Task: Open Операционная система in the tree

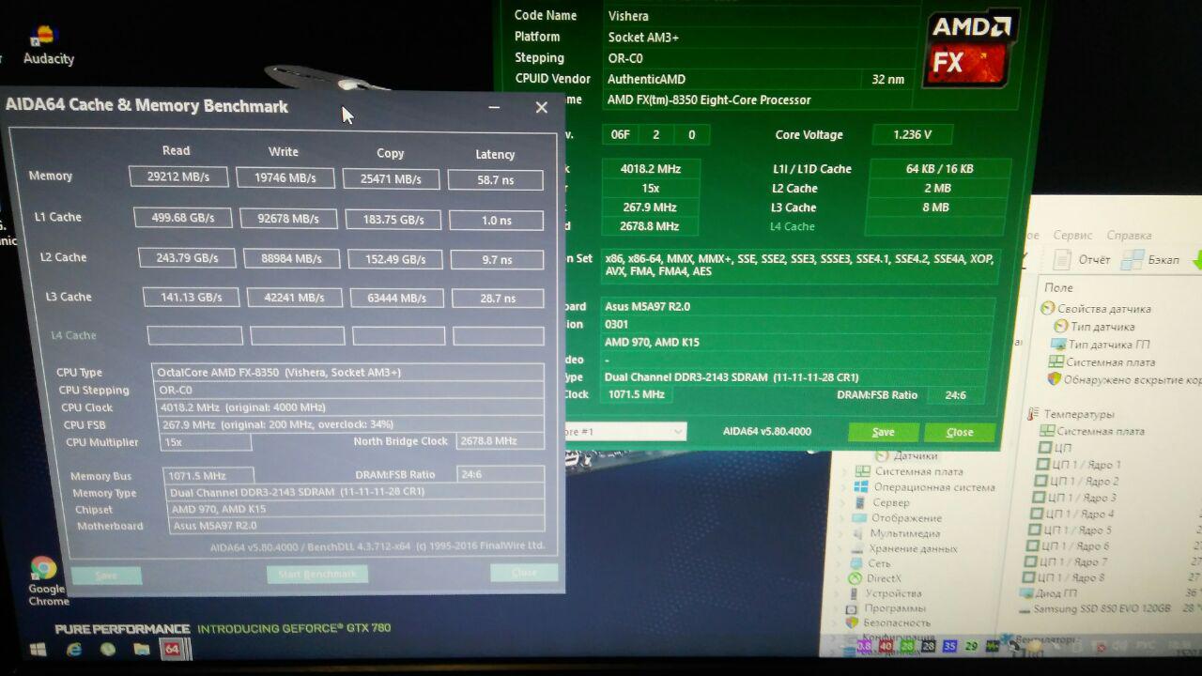Action: (924, 487)
